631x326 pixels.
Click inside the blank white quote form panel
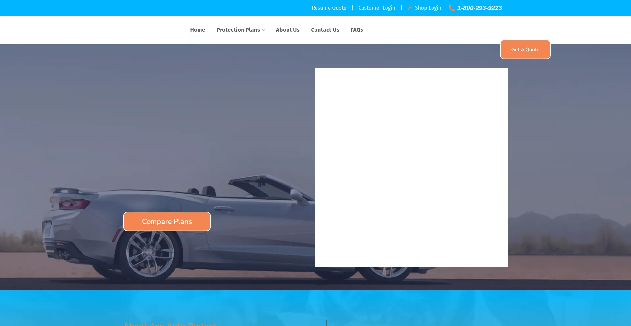click(x=411, y=167)
